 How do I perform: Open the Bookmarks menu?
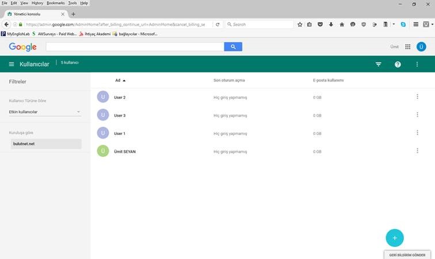point(55,3)
